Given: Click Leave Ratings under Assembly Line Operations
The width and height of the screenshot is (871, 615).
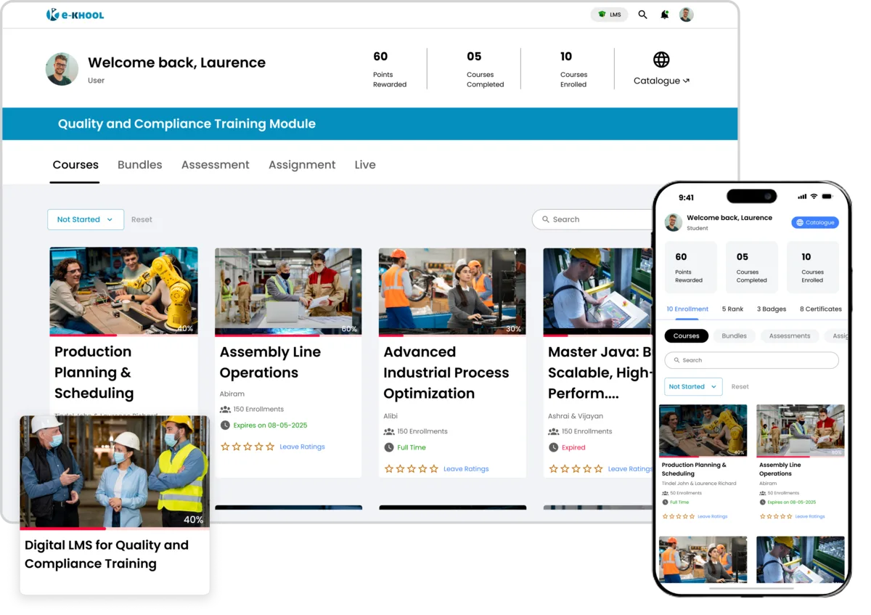Looking at the screenshot, I should point(302,447).
